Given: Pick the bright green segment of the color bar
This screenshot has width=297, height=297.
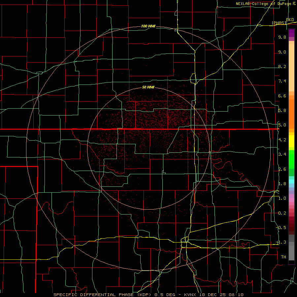Looking at the screenshot, I should [x=291, y=160].
